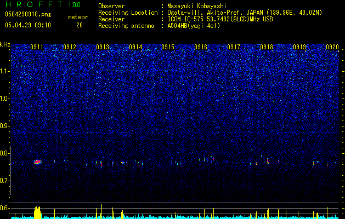Click the large red meteor echo near 0911
The height and width of the screenshot is (219, 345).
pyautogui.click(x=38, y=162)
